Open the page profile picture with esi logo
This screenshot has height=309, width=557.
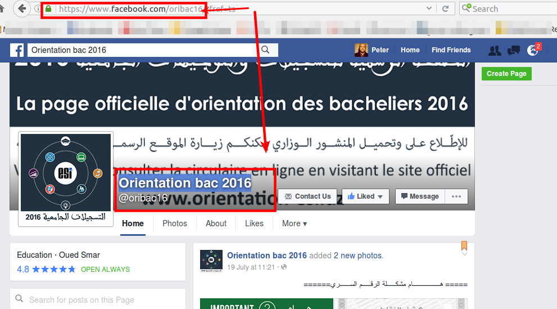point(66,179)
